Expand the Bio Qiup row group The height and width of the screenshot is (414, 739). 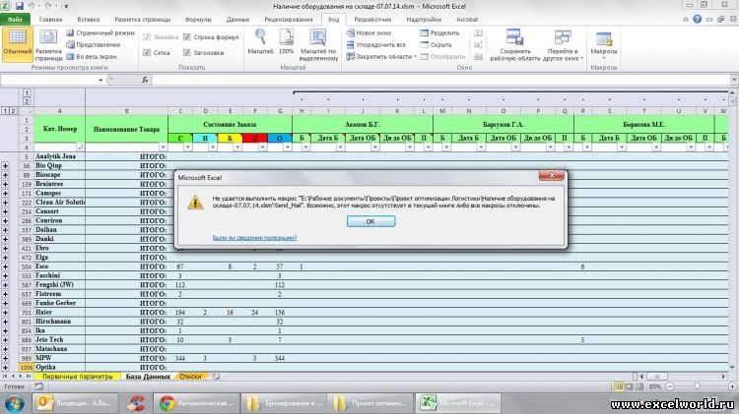pos(7,166)
